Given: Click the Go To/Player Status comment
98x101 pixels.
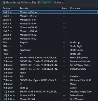Looking at the screenshot, I should click(x=80, y=65).
